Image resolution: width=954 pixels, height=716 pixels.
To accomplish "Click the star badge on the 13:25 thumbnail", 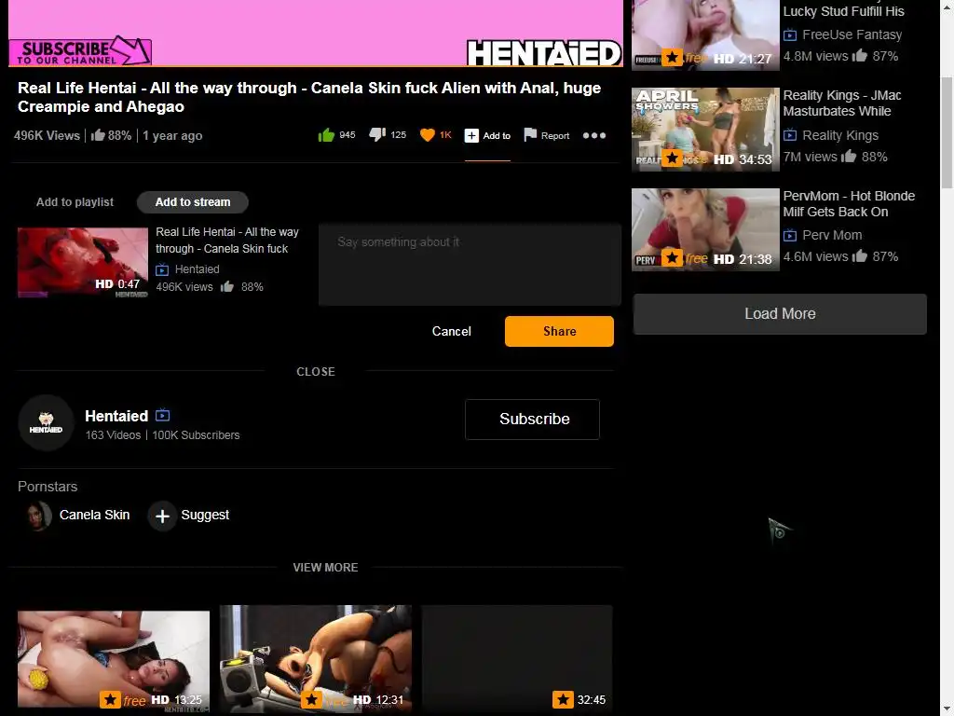I will [110, 699].
